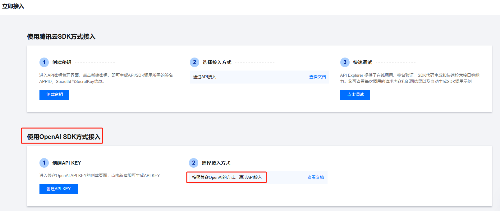Image resolution: width=500 pixels, height=211 pixels.
Task: Click the 进入兼容OpenAI API KEY description text
Action: pos(99,175)
